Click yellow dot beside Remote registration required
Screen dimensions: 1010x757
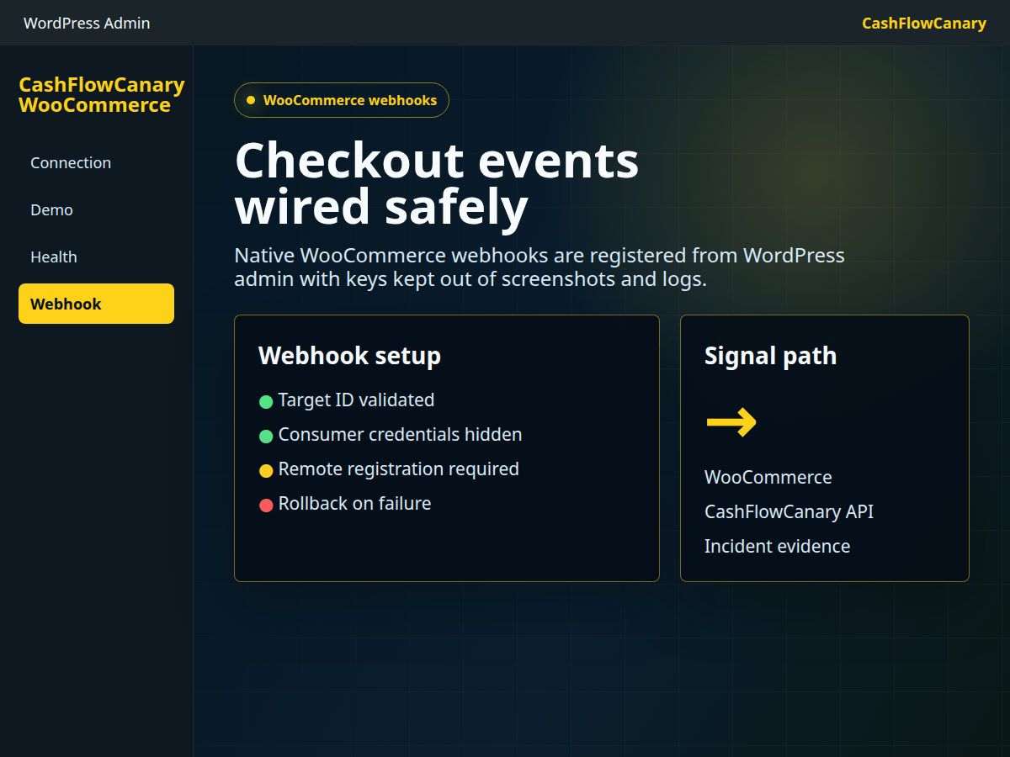[266, 471]
